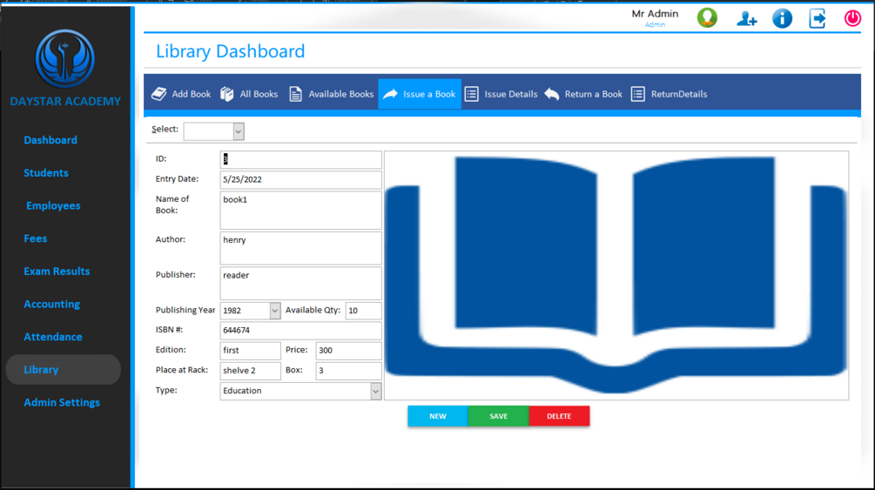Click the Available Books document icon
Image resolution: width=875 pixels, height=490 pixels.
295,94
